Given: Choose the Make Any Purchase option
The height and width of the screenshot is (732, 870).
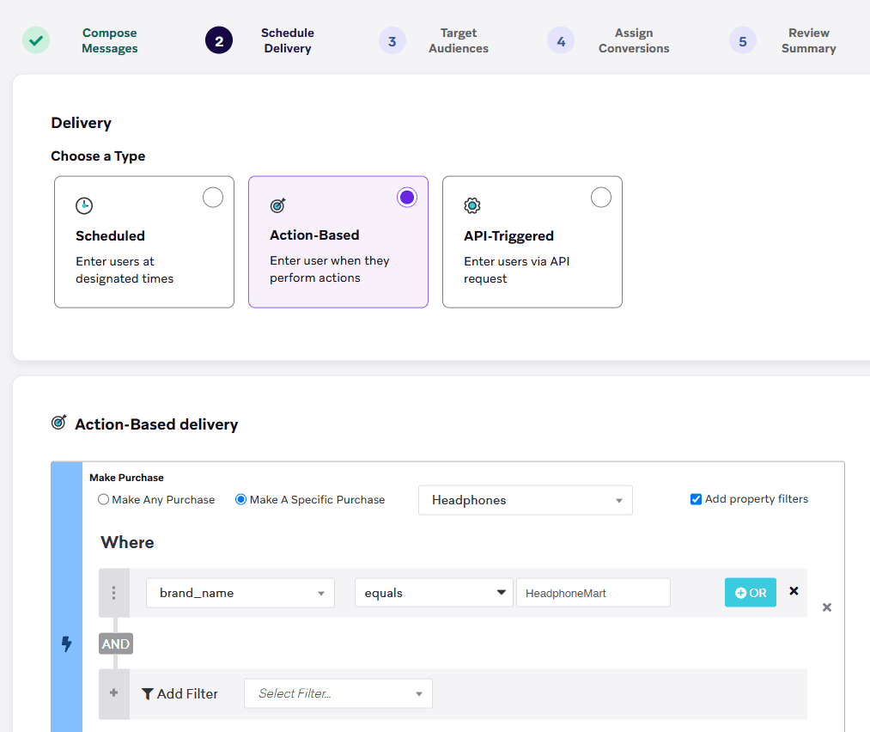Looking at the screenshot, I should (103, 499).
